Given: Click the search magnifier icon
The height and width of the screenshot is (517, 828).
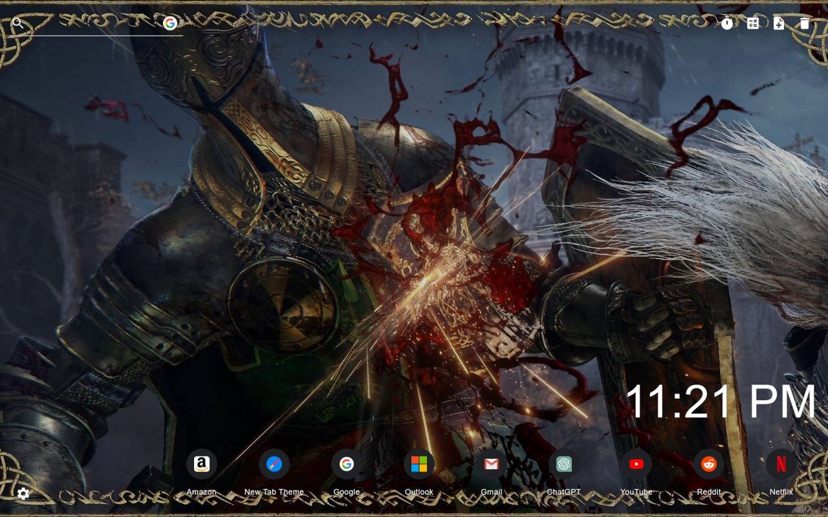Looking at the screenshot, I should (x=17, y=23).
